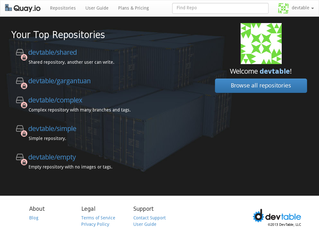Image resolution: width=319 pixels, height=246 pixels.
Task: Click the 'Your Top Repositories' heading
Action: (x=58, y=35)
